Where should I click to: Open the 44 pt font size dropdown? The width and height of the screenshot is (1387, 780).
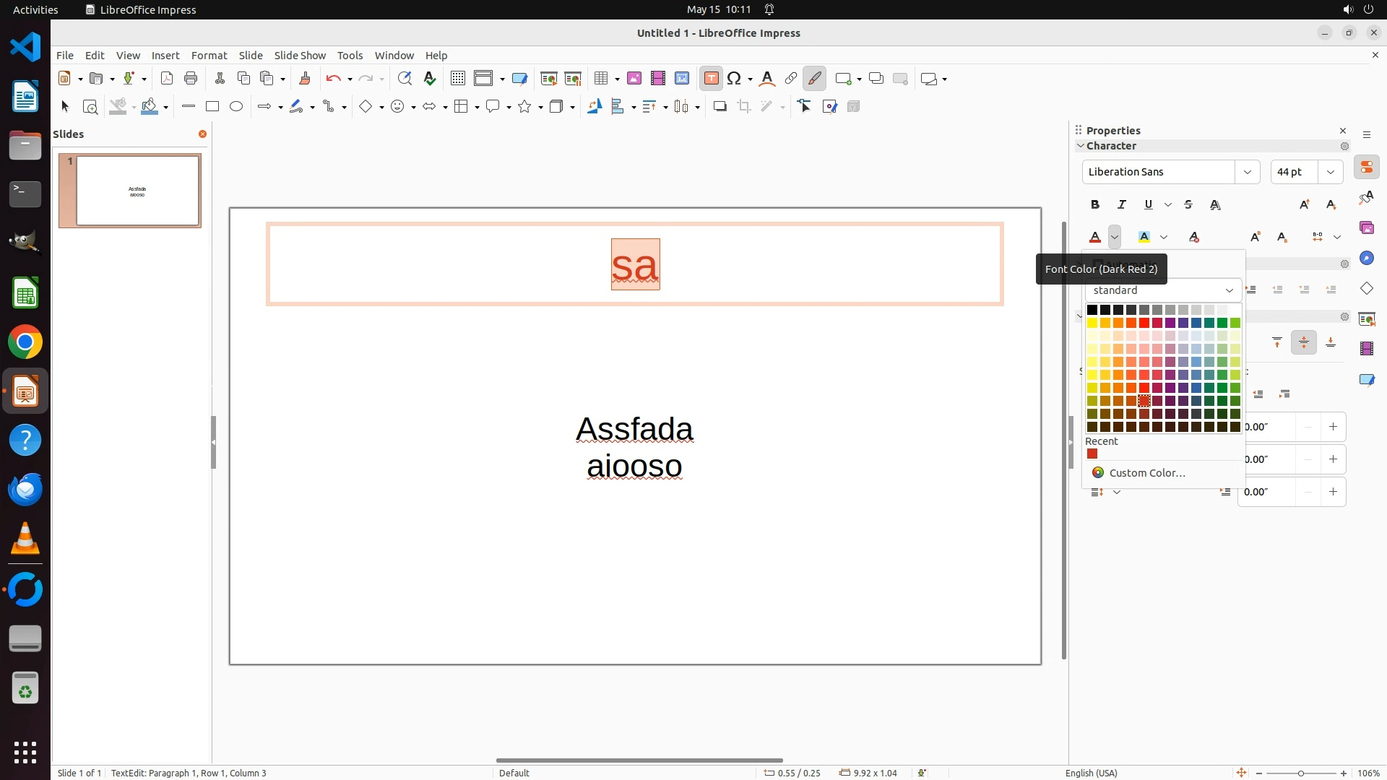(x=1331, y=172)
